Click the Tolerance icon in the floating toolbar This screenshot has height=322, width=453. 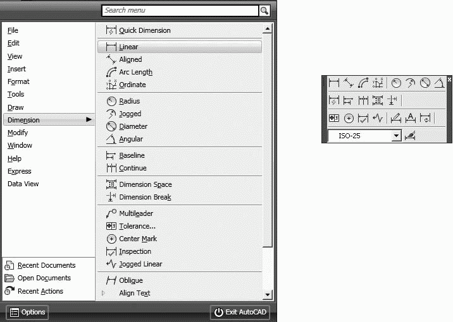(334, 117)
